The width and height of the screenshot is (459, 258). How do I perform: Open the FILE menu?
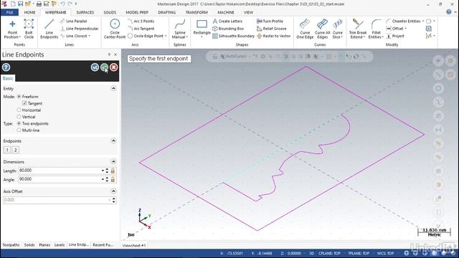[9, 12]
